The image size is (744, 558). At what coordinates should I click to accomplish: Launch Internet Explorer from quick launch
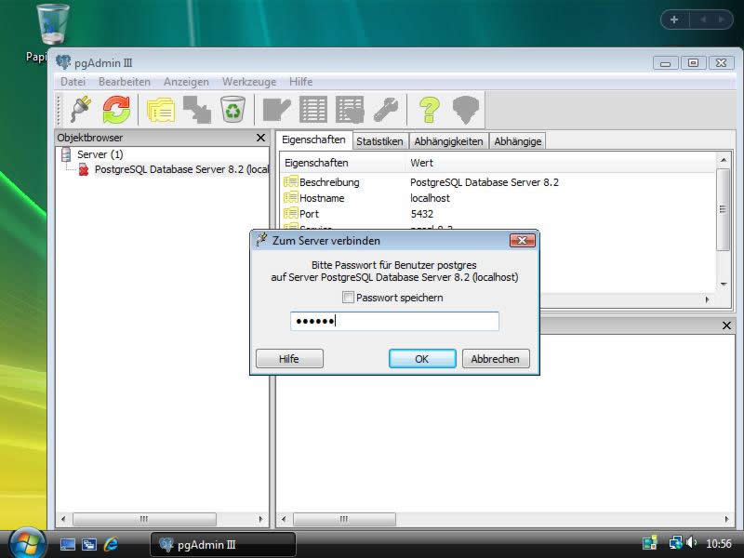pyautogui.click(x=111, y=544)
